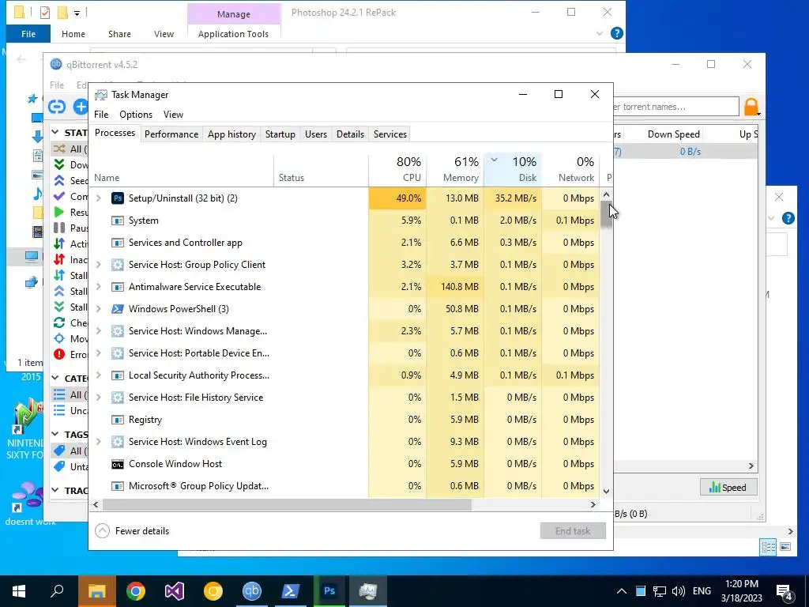Click the Task Manager vertical scrollbar thumb
Screen dimensions: 809x607
[x=606, y=213]
